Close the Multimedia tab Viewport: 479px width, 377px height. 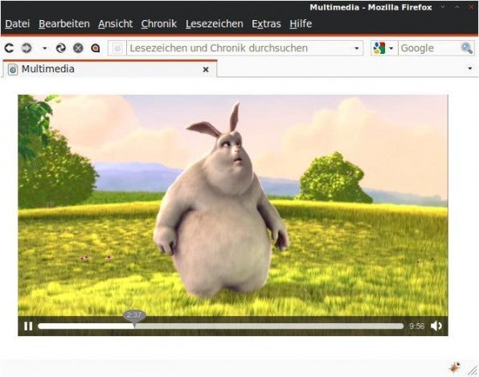click(x=206, y=70)
